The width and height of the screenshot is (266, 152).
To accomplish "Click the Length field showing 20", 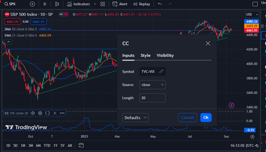I will [x=152, y=98].
